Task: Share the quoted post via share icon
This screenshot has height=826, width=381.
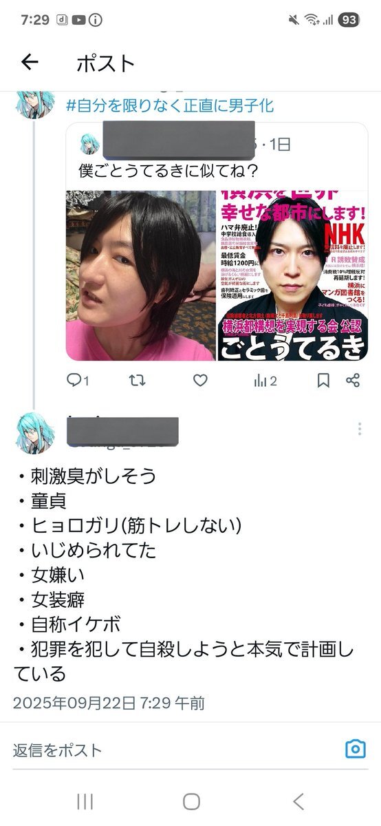Action: tap(353, 380)
